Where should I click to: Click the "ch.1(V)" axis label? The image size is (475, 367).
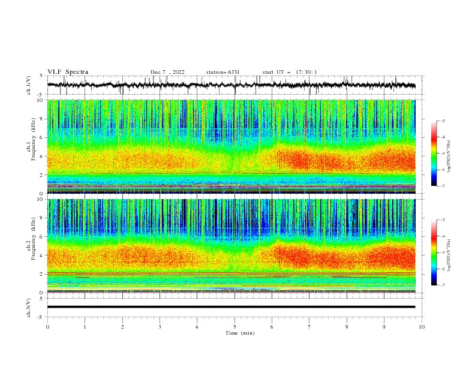(x=29, y=85)
